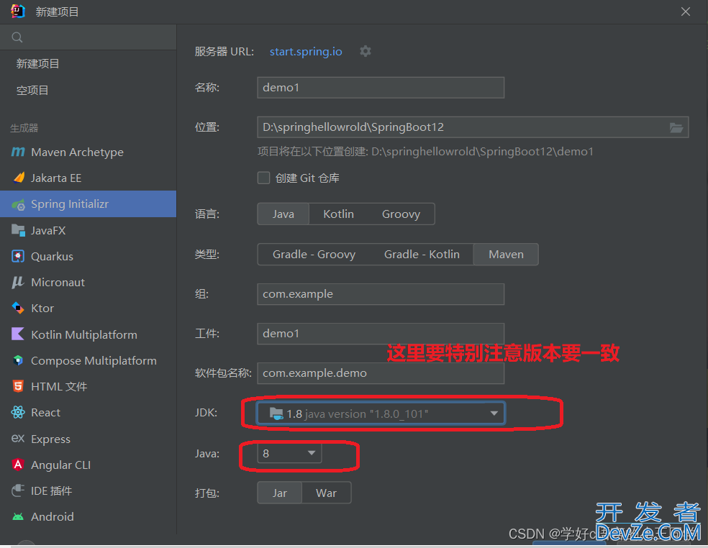The height and width of the screenshot is (548, 708).
Task: Open server URL settings gear
Action: [366, 52]
